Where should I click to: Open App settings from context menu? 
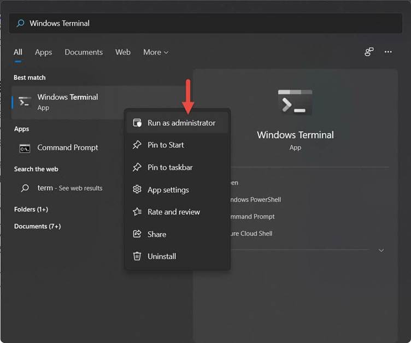tap(177, 190)
